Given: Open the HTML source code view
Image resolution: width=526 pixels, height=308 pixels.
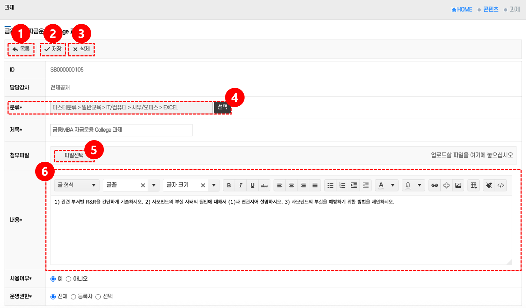Looking at the screenshot, I should point(501,185).
